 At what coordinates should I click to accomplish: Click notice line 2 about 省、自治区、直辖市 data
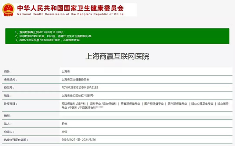click(54, 36)
